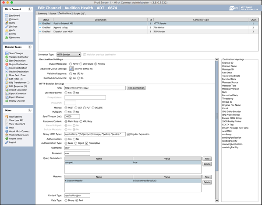Click Validate Connector check icon
This screenshot has height=205, width=262.
pyautogui.click(x=7, y=57)
